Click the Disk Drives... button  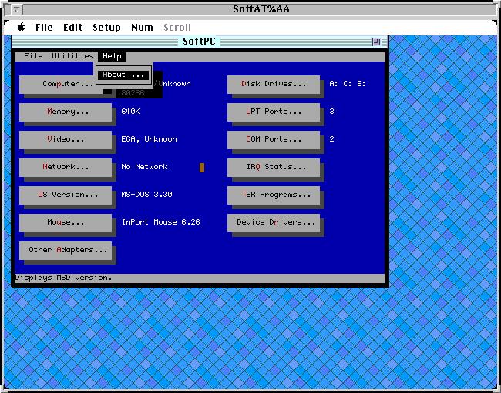(273, 84)
